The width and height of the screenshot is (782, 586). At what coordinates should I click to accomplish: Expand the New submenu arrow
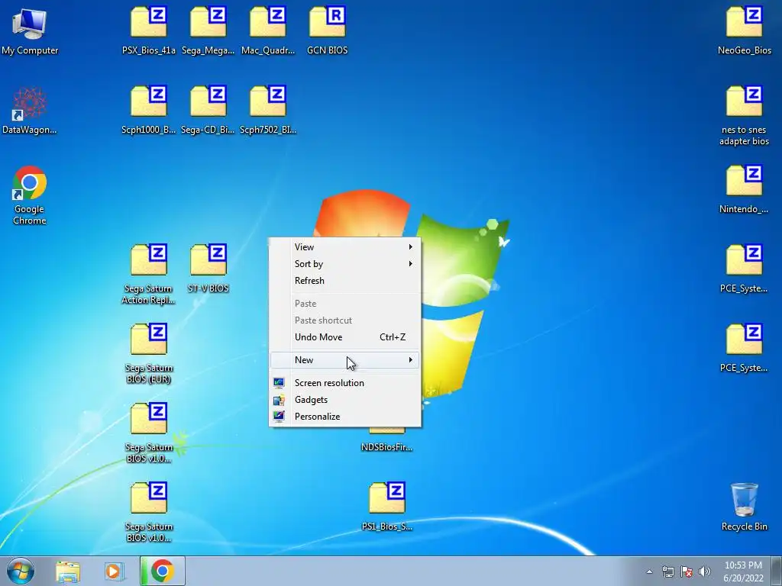tap(410, 360)
